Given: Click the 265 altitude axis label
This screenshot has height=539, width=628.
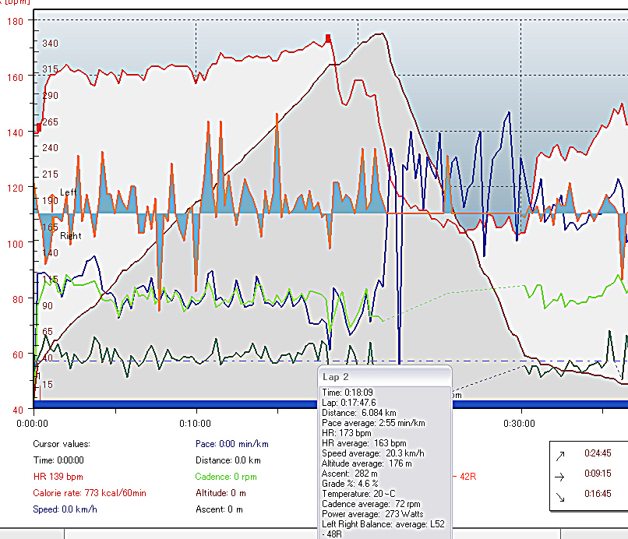Looking at the screenshot, I should point(50,122).
